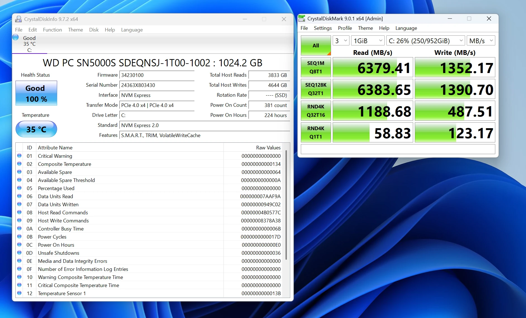Click the SEQ128K read result bar
This screenshot has height=318, width=526.
(373, 89)
